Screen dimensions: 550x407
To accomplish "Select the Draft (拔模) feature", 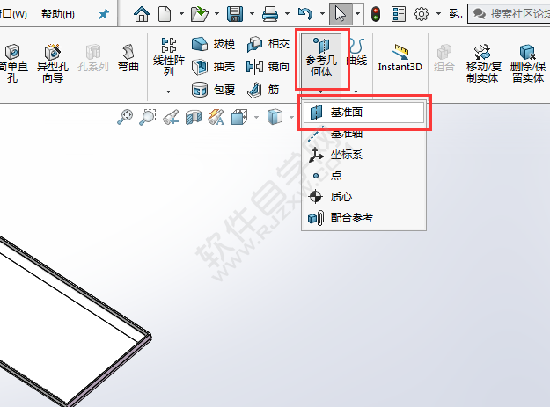I will click(x=213, y=44).
